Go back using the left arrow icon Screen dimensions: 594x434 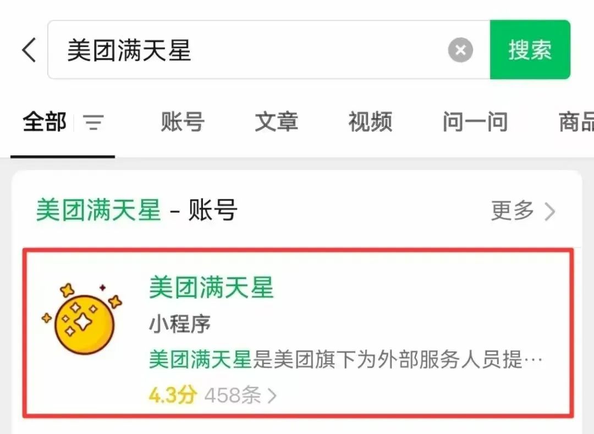[29, 49]
